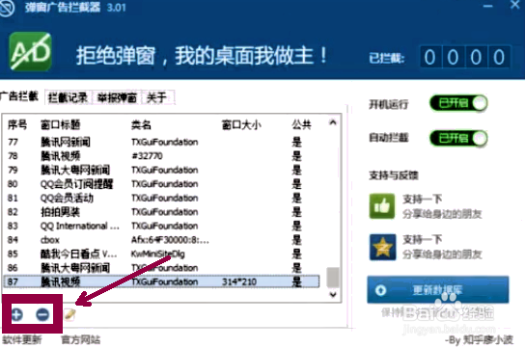525x348 pixels.
Task: Click list scrollbar down arrow
Action: (333, 295)
